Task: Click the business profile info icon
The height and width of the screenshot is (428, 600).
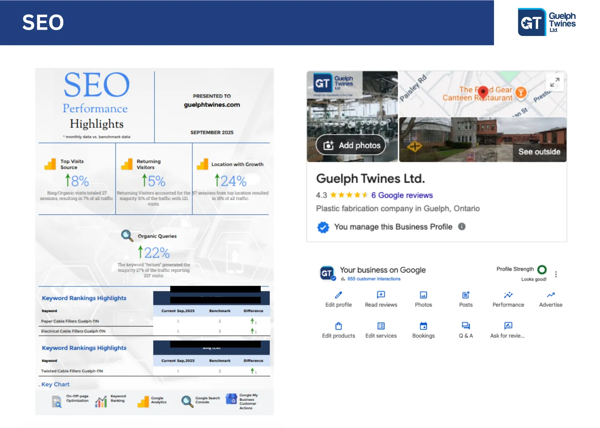Action: pyautogui.click(x=462, y=227)
